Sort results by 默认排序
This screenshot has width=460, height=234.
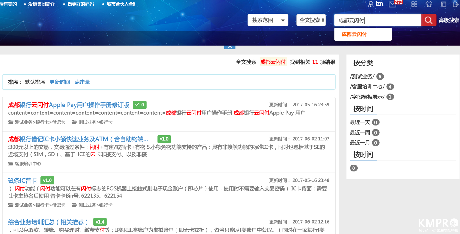click(35, 82)
